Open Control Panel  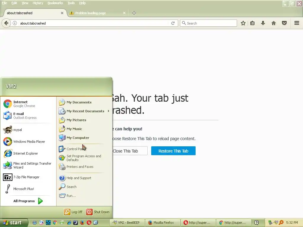tap(84, 149)
